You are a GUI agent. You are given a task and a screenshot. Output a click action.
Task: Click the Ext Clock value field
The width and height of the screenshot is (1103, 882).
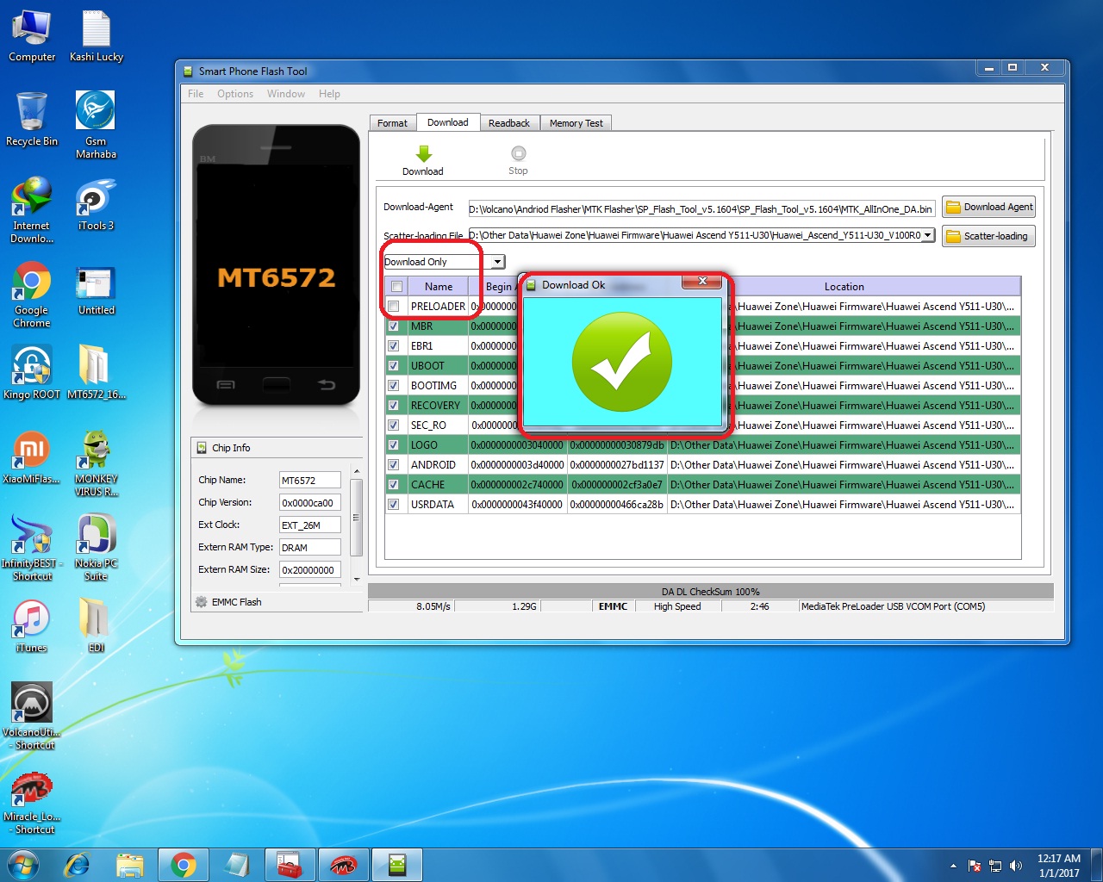309,525
